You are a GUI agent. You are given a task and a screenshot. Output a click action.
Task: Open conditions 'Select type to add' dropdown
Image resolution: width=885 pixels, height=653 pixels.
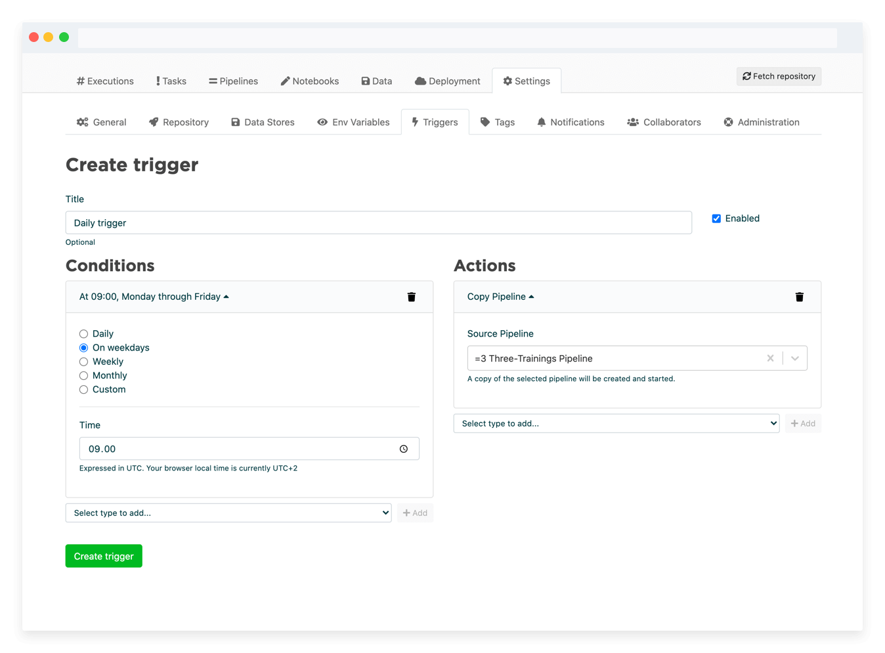click(x=228, y=513)
